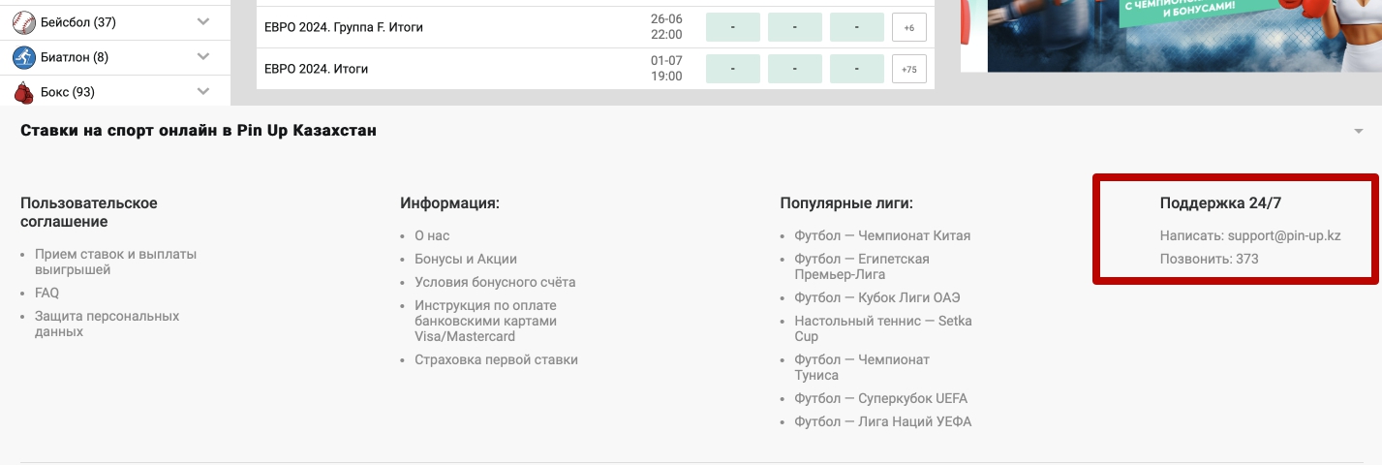This screenshot has height=465, width=1382.
Task: Open Настольный теннис — Setka Cup link
Action: point(883,328)
